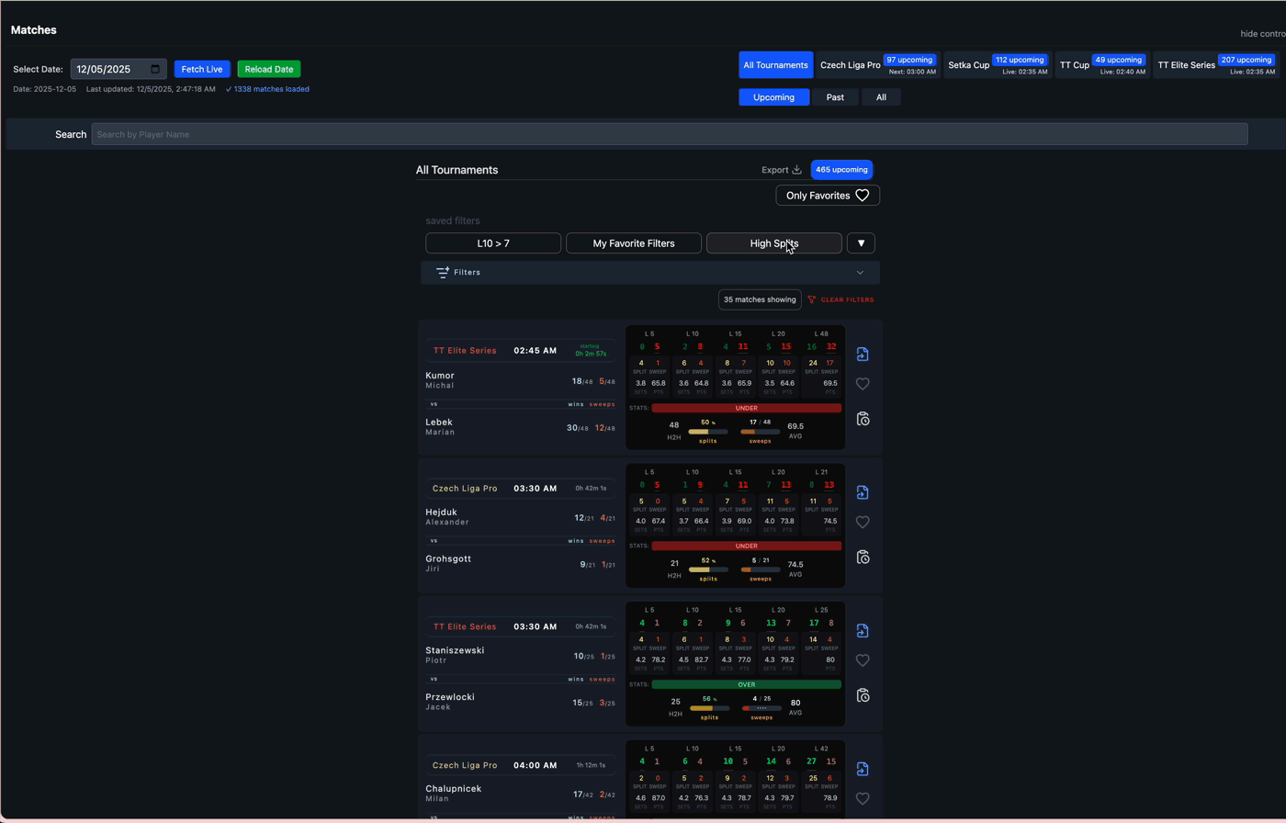1286x823 pixels.
Task: Click splits percentage bar in Kumor match
Action: [707, 432]
